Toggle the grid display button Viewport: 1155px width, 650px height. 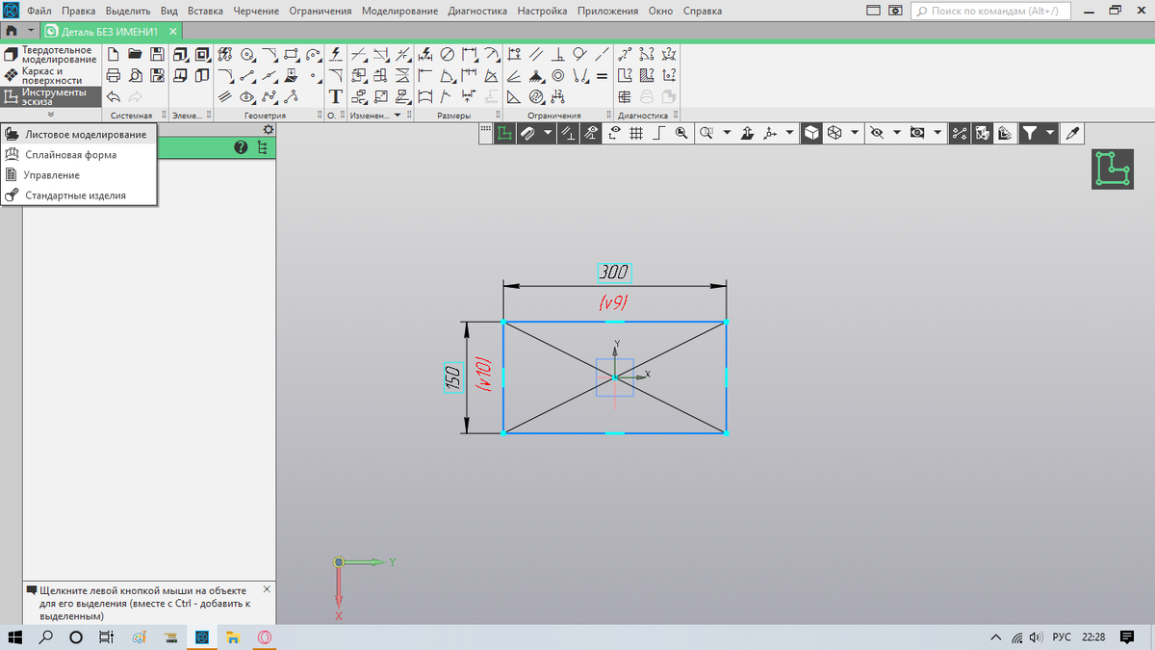tap(636, 133)
